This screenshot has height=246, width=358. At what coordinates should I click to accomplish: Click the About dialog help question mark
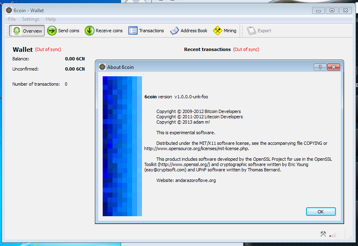pos(320,67)
